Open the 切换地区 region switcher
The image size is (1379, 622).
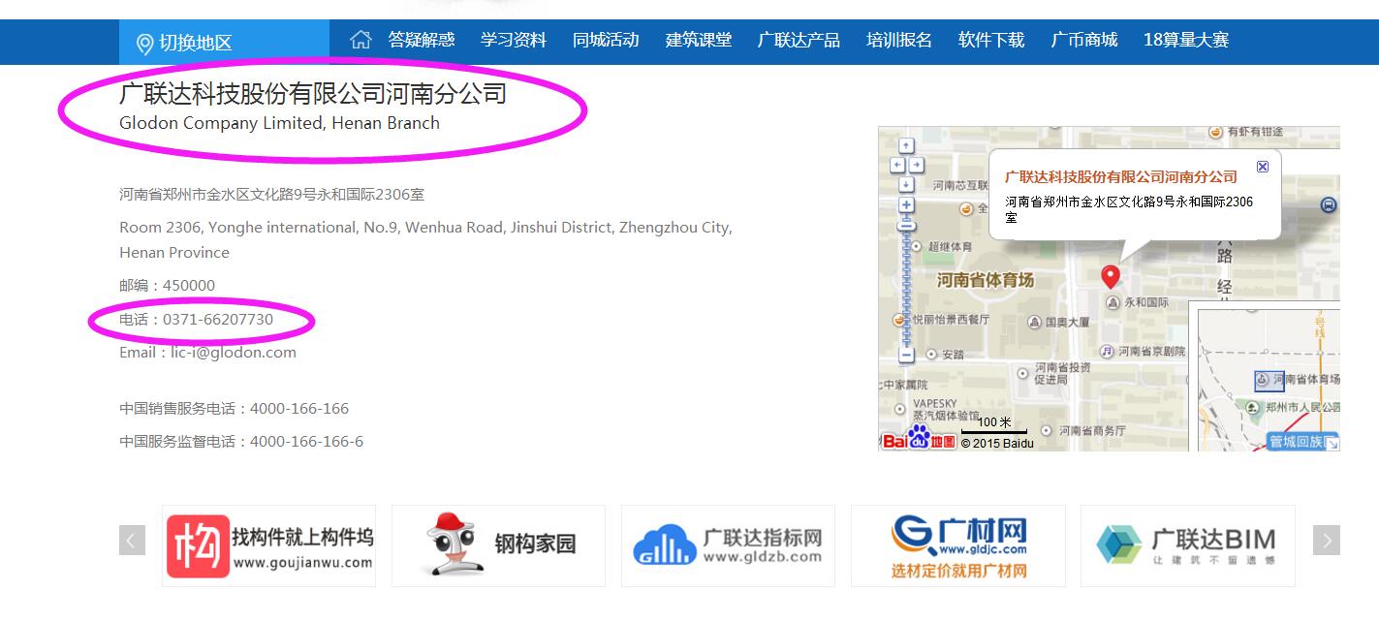pos(224,43)
